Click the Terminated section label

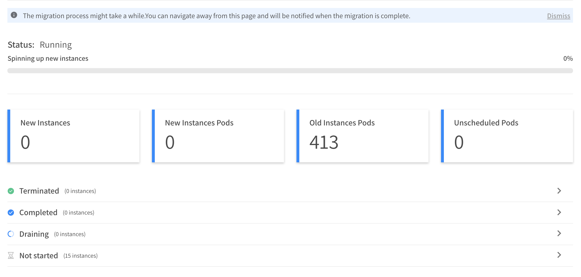[39, 191]
